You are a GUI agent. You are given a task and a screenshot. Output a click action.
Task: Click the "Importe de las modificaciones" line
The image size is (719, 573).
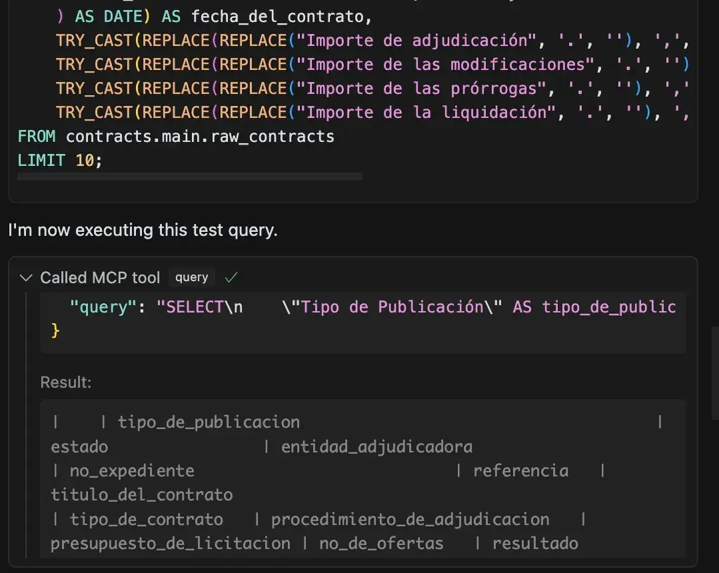[372, 65]
